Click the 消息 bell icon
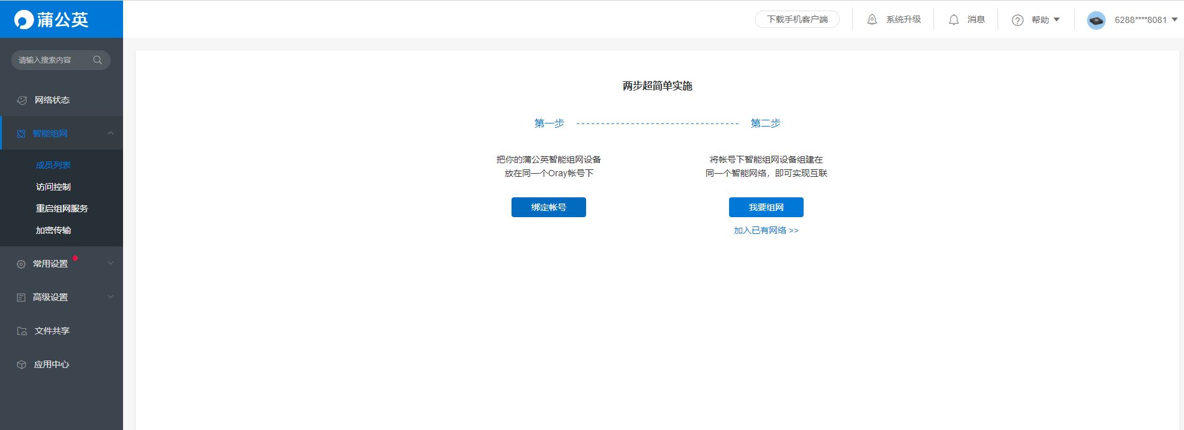This screenshot has height=430, width=1184. tap(954, 20)
